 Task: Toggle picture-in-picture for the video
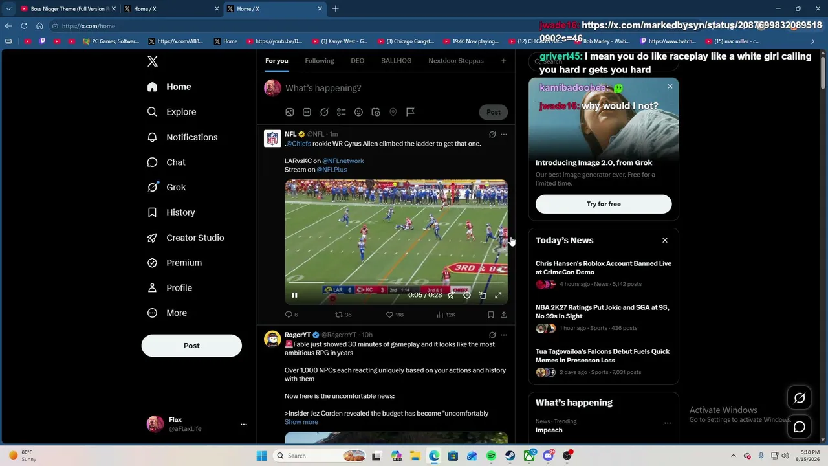tap(483, 295)
